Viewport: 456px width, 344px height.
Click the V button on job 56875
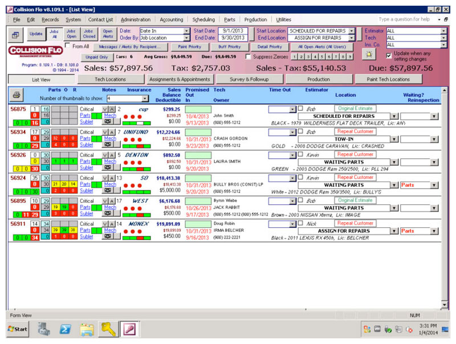coord(105,109)
